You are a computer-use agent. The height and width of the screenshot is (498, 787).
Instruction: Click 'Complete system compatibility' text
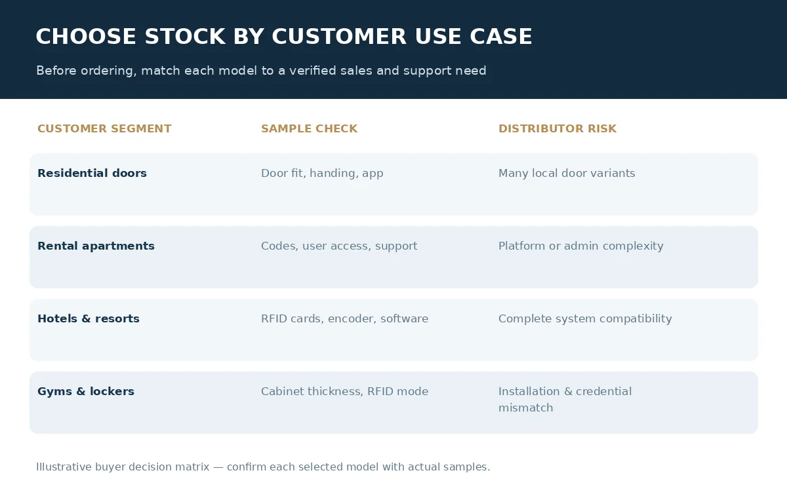[585, 319]
